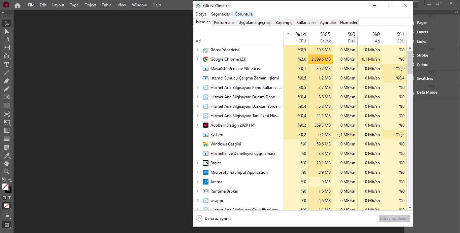Open the InDesign File menu
Viewport: 460px width, 233px height.
(31, 5)
